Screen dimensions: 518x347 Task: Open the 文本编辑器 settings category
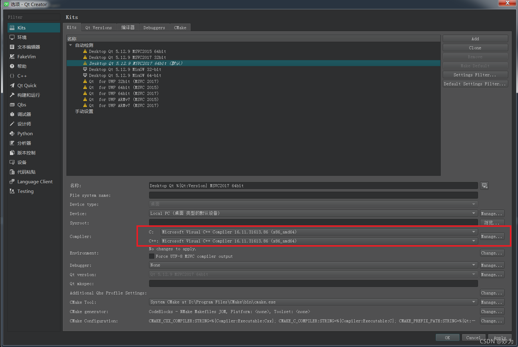(x=34, y=47)
